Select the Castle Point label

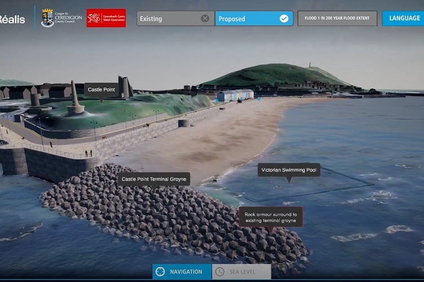pyautogui.click(x=101, y=90)
